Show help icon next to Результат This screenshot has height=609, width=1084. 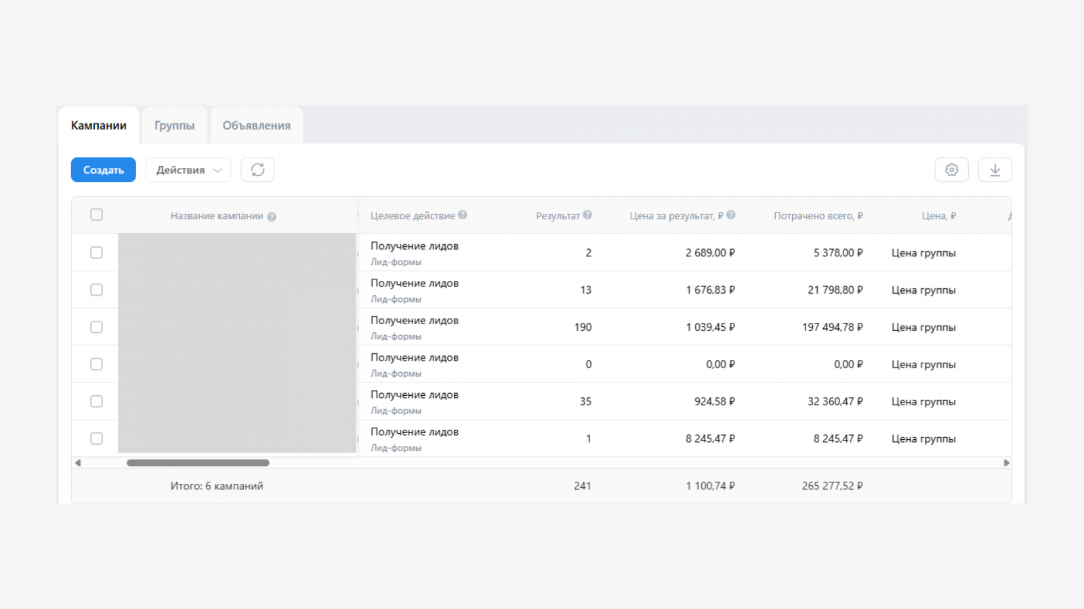(587, 215)
